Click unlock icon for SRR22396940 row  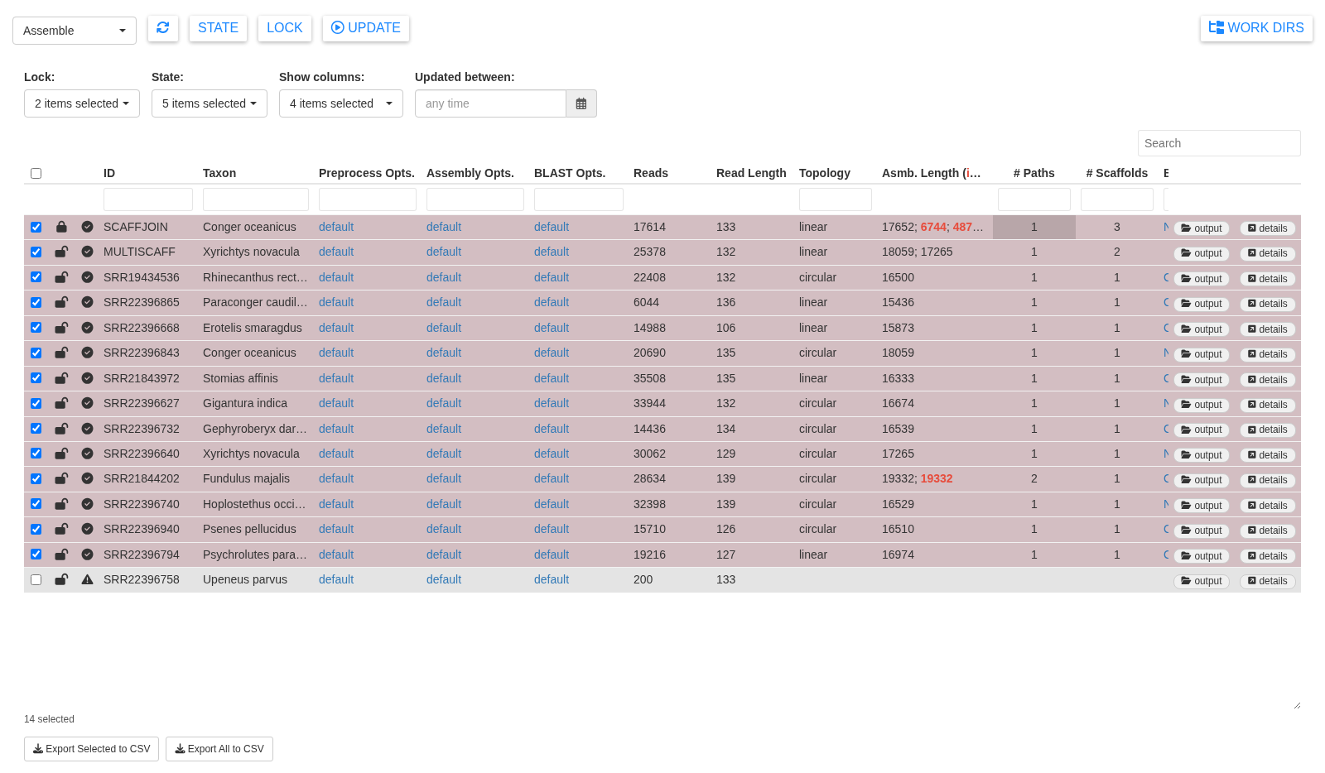point(61,529)
